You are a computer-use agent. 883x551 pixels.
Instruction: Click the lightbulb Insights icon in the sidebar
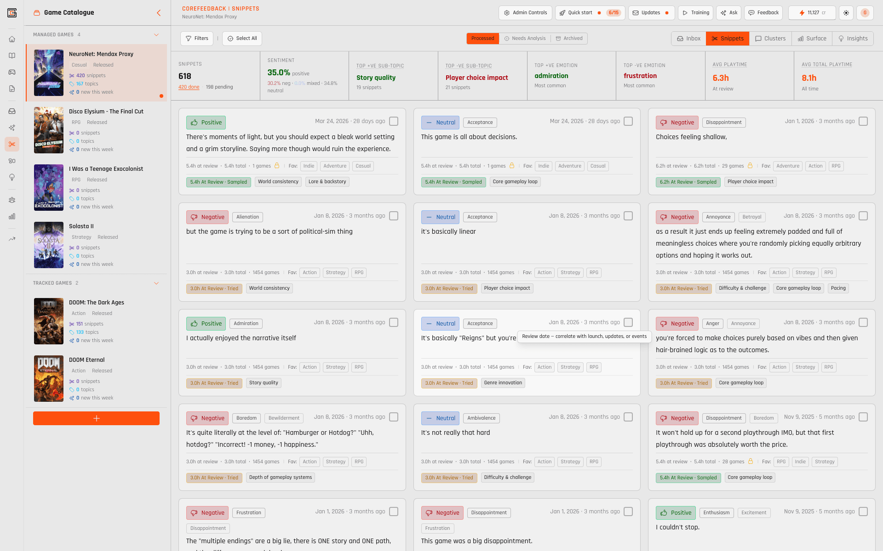12,177
